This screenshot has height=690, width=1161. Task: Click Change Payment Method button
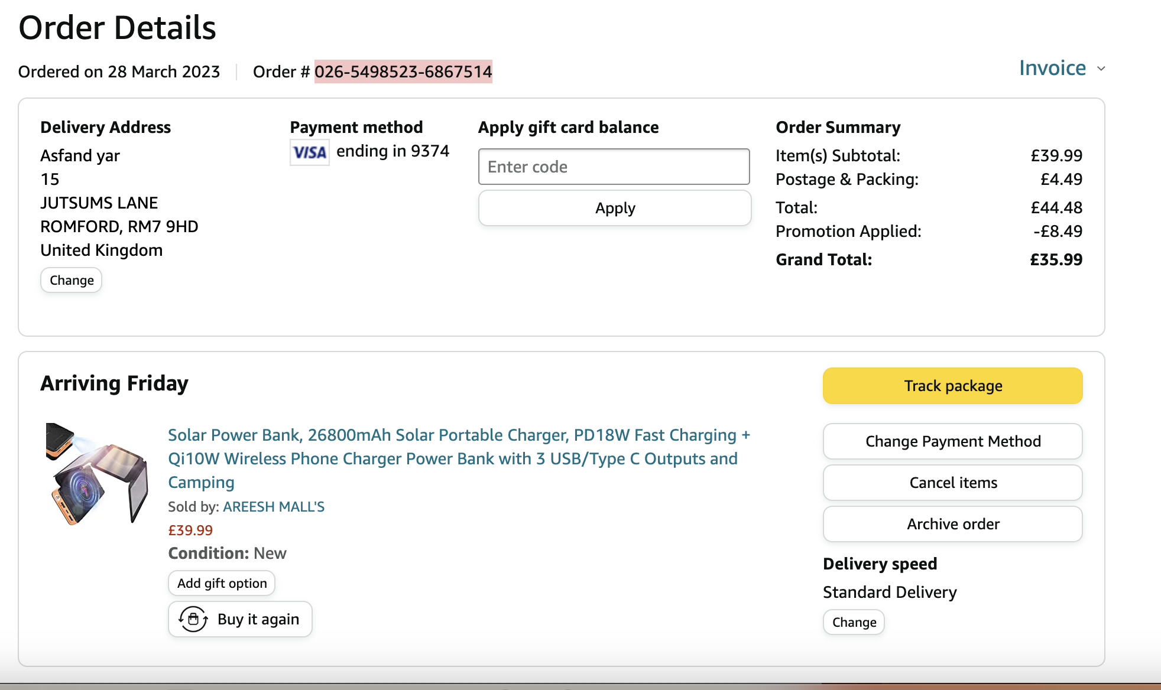click(x=952, y=441)
